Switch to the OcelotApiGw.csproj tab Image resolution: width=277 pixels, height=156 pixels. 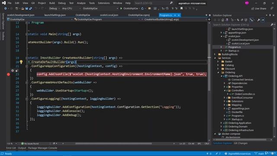[x=139, y=15]
